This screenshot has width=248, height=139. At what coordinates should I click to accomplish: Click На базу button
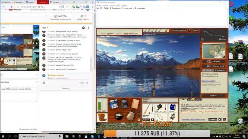click(214, 61)
